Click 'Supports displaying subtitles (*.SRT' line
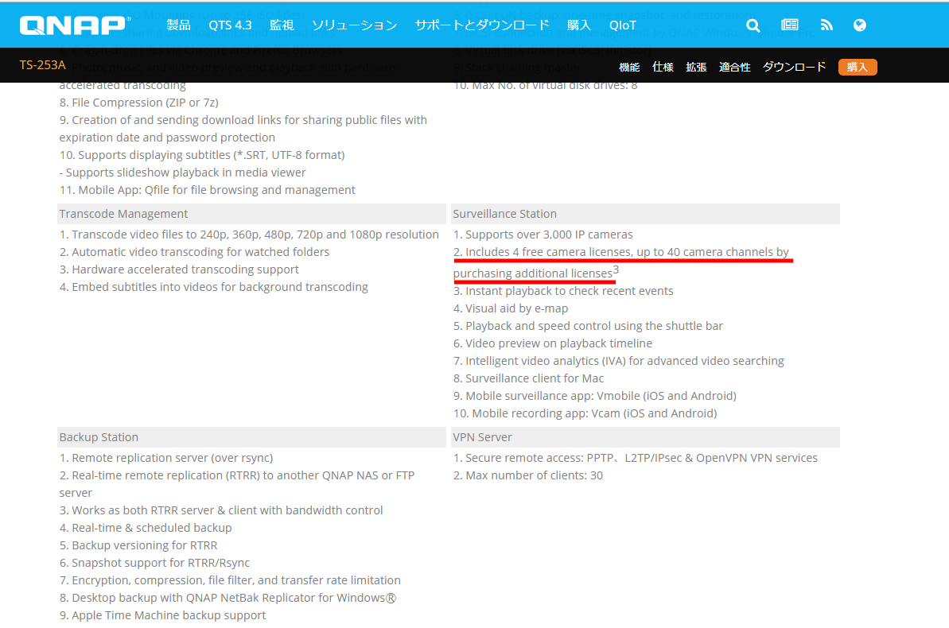This screenshot has width=949, height=628. (202, 156)
